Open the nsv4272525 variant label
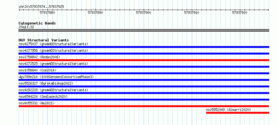 coord(53,64)
